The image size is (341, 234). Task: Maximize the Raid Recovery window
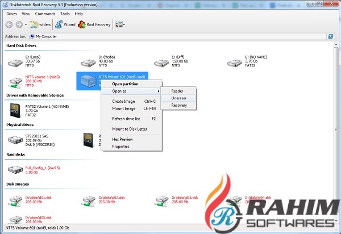point(319,4)
